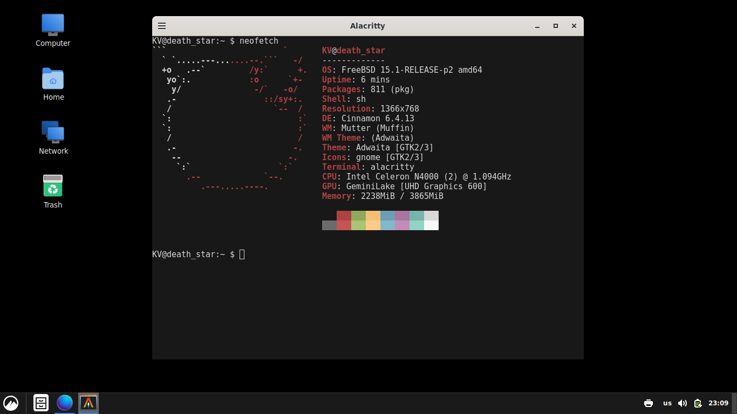Click the Alacritty window title bar text
This screenshot has height=414, width=737.
point(367,26)
